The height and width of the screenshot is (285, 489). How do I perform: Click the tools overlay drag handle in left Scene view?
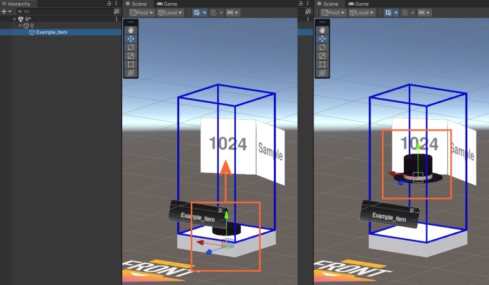point(130,22)
